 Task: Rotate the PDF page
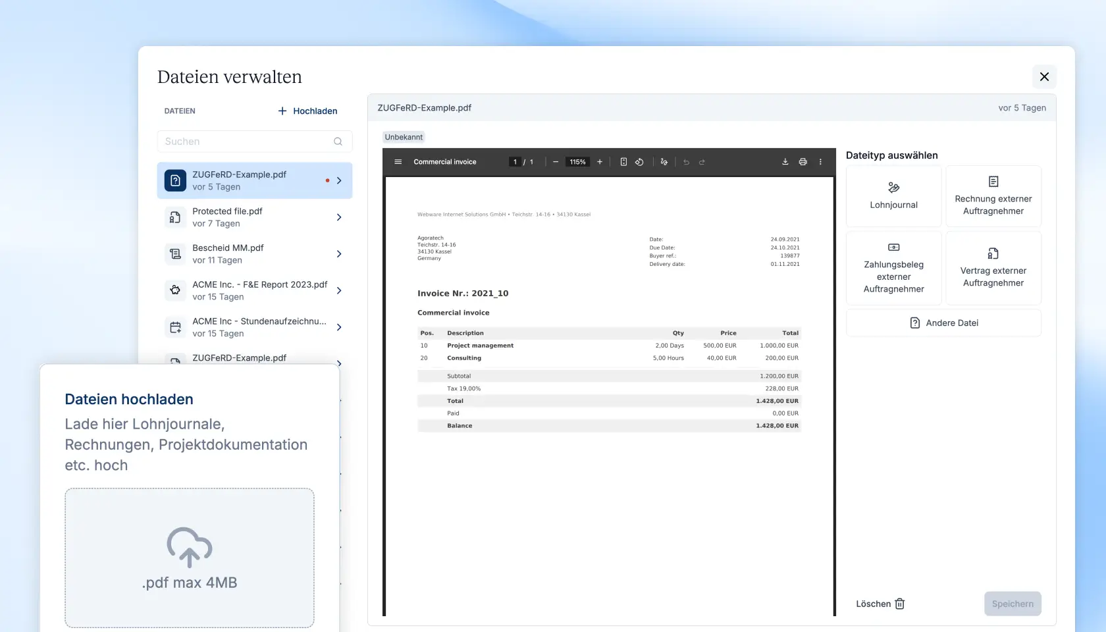639,162
